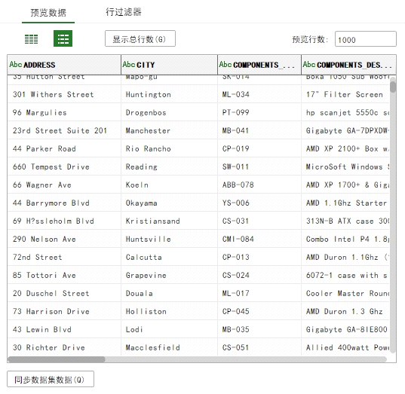Select the Huntington city cell
Screen dimensions: 405x394
coord(169,94)
